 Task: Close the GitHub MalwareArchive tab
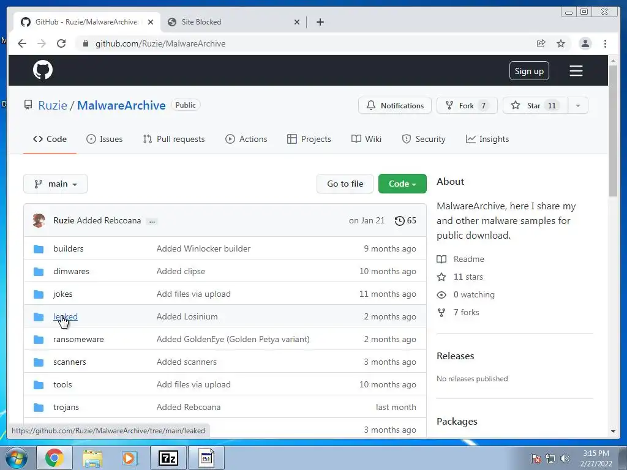pyautogui.click(x=151, y=22)
